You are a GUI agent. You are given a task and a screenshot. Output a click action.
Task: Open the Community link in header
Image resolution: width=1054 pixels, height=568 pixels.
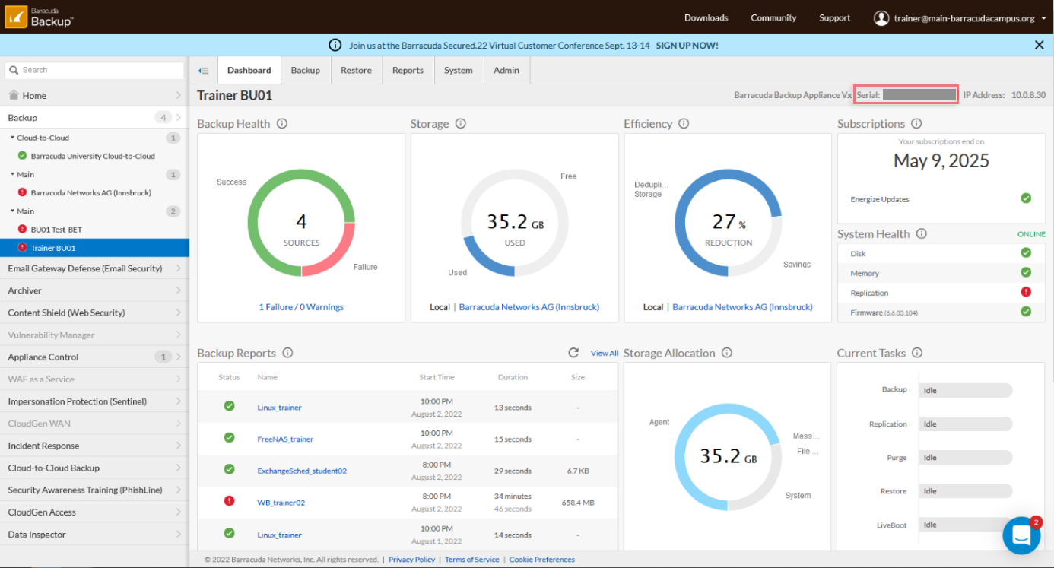[x=773, y=18]
